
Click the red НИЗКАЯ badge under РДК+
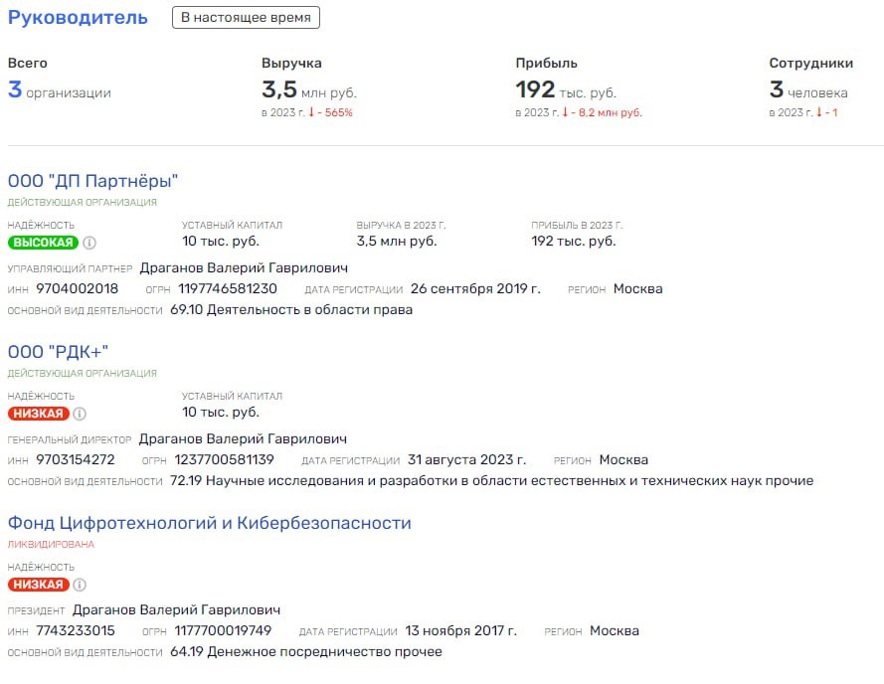(x=39, y=414)
